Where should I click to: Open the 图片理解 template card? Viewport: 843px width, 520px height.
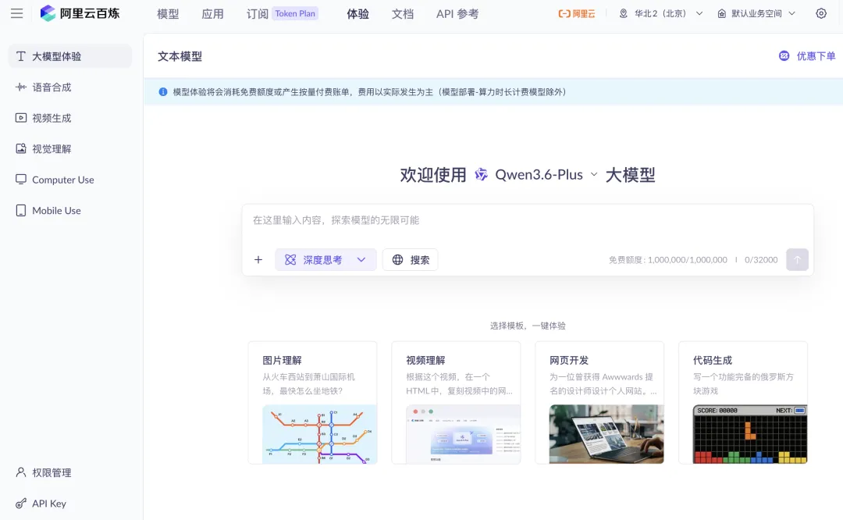click(312, 402)
